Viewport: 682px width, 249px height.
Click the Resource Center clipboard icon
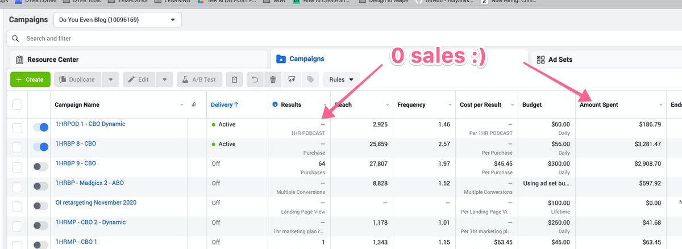19,60
